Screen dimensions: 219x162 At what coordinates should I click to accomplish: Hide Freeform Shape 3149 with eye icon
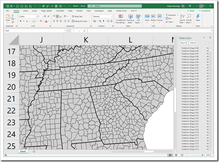208,48
